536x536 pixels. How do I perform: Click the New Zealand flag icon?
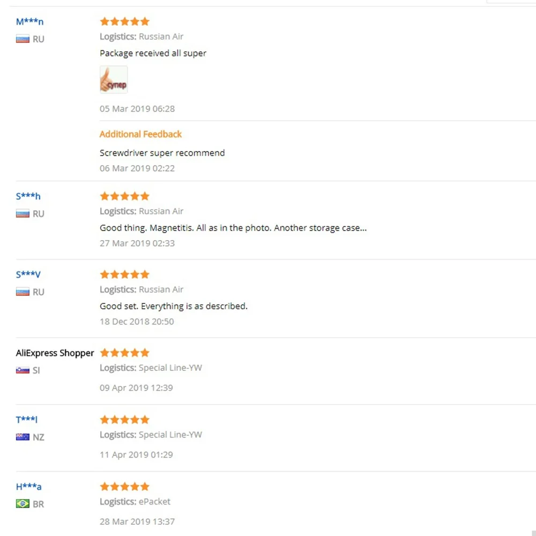[x=23, y=437]
